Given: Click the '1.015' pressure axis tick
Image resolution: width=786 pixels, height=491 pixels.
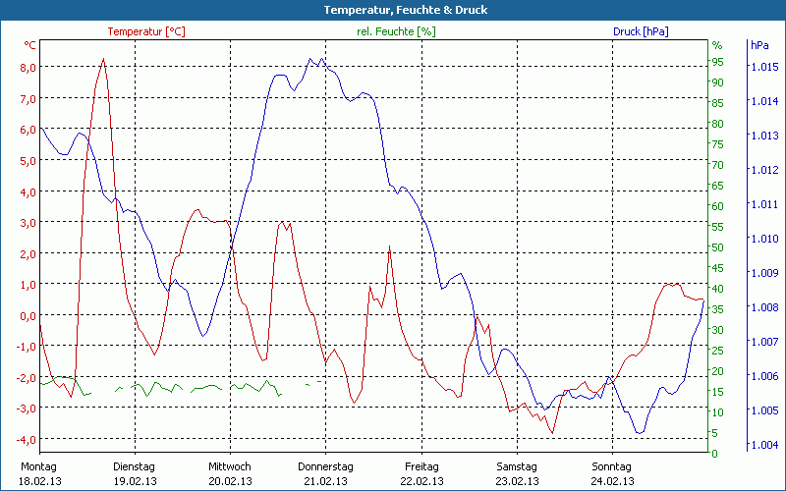Looking at the screenshot, I should (x=764, y=67).
